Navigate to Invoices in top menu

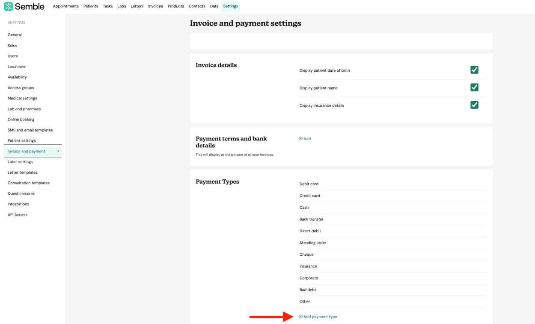[155, 6]
